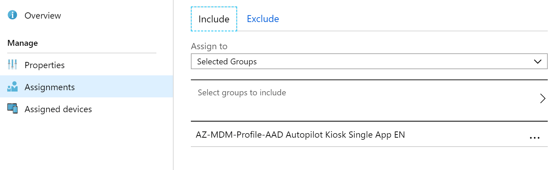
Task: Switch to the Exclude tab
Action: tap(263, 19)
